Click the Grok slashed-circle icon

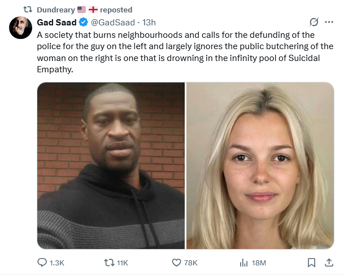tap(314, 23)
